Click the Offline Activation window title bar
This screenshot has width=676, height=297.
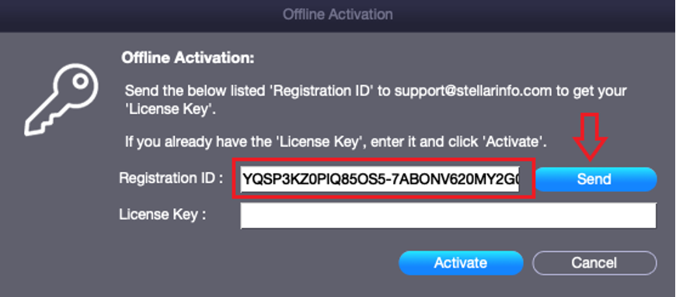click(x=338, y=15)
